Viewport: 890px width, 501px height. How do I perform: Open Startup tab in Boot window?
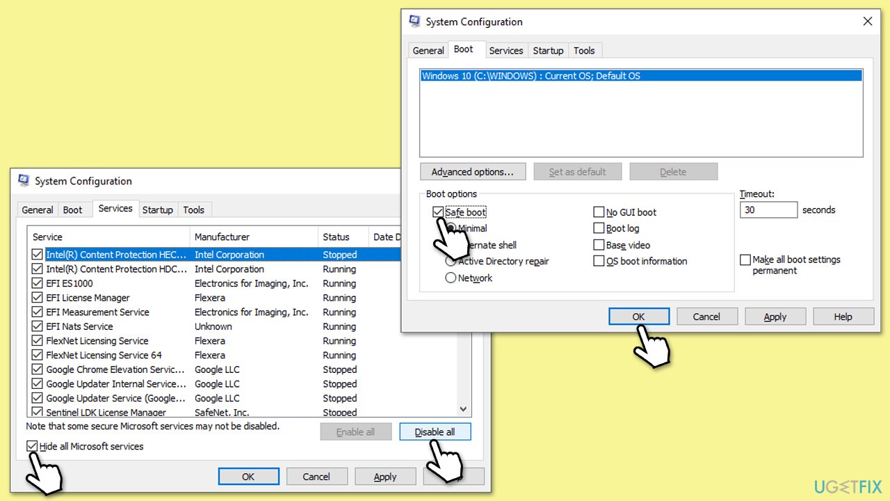click(x=548, y=51)
